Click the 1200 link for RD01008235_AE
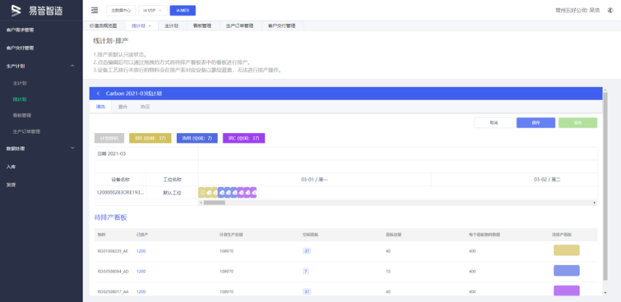The image size is (621, 302). (141, 251)
